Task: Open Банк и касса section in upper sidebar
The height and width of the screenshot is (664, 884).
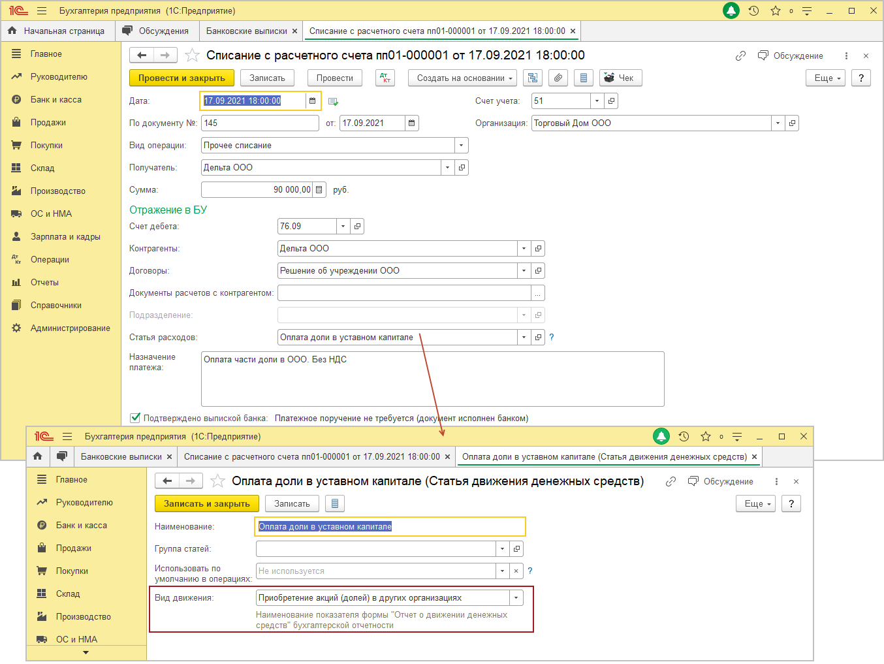Action: [56, 99]
